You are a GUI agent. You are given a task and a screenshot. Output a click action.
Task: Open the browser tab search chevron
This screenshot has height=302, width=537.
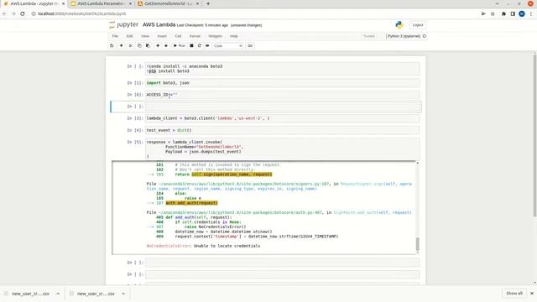[x=497, y=3]
